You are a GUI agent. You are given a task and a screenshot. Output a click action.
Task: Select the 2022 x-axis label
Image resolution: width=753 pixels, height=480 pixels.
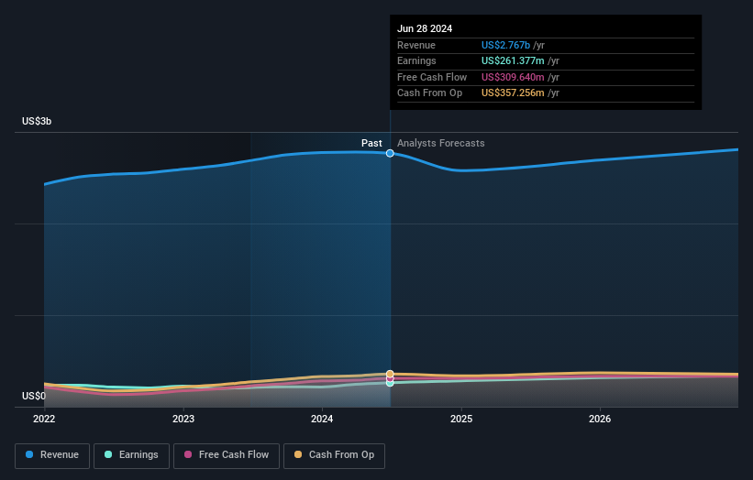44,419
